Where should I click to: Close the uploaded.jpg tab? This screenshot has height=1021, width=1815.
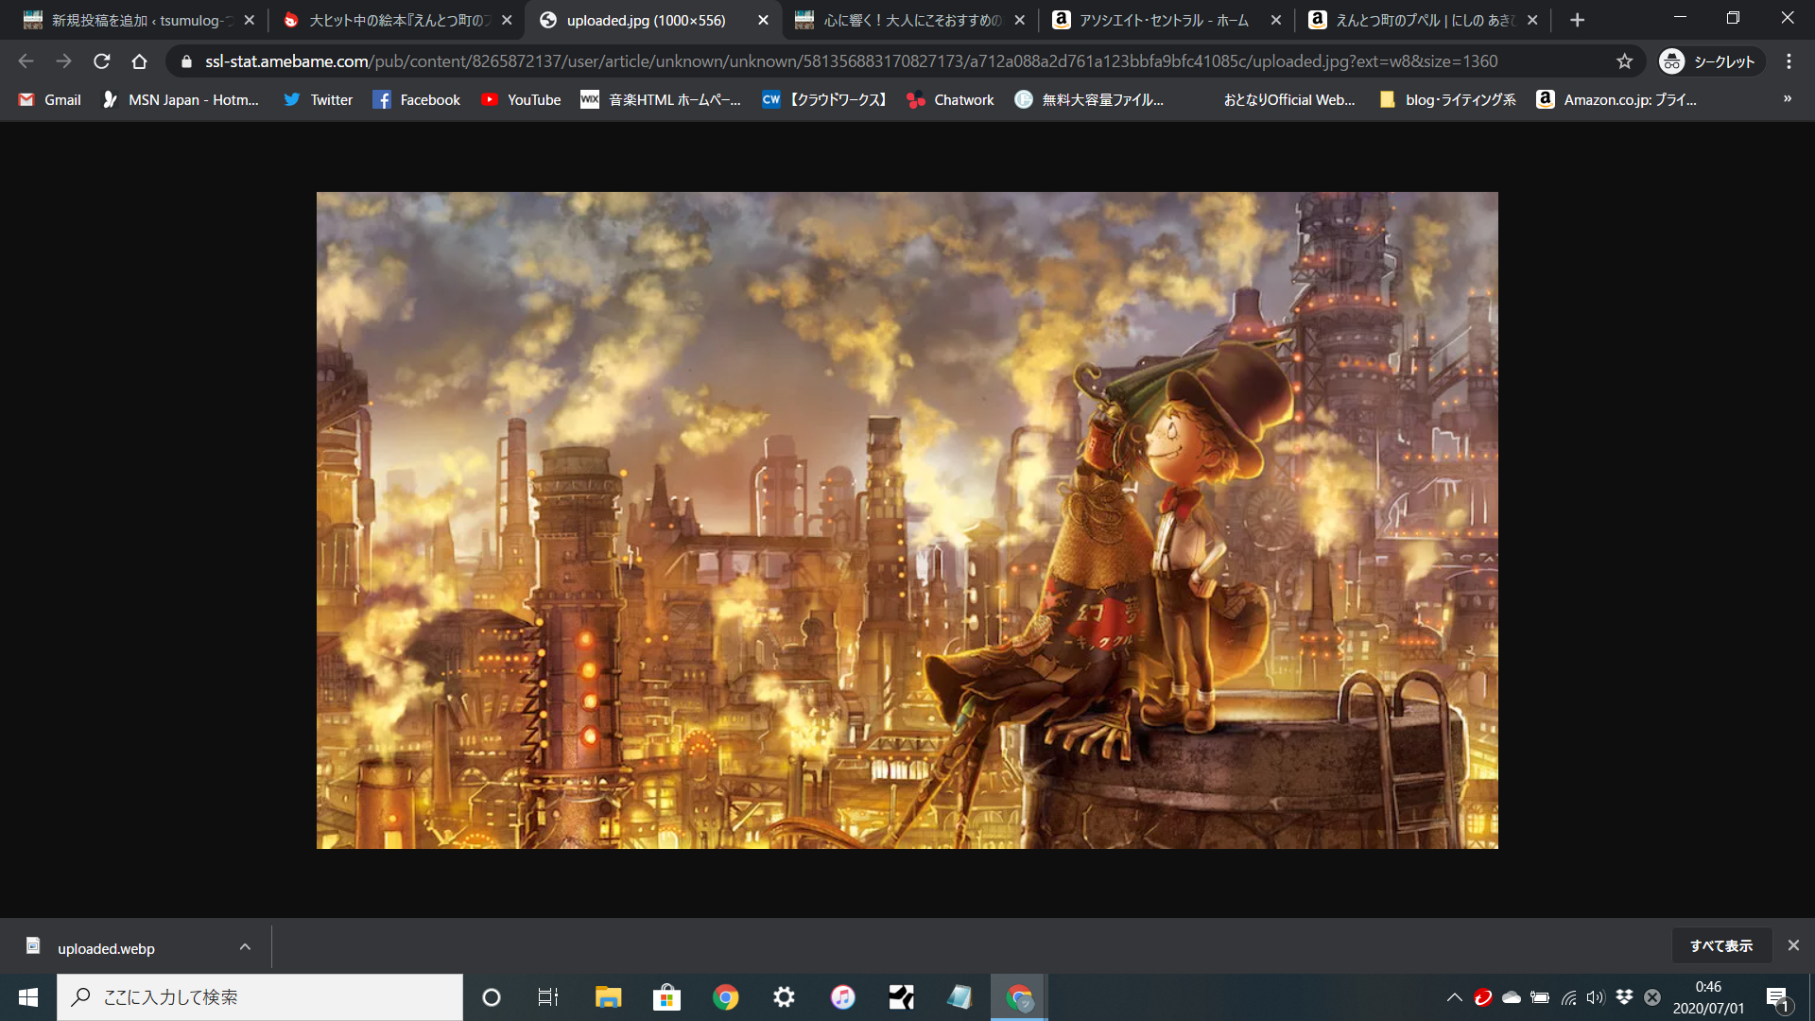coord(764,20)
